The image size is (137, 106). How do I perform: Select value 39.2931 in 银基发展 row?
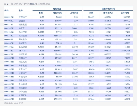(58, 24)
